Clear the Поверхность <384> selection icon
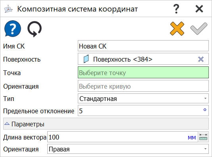Image resolution: width=212 pixels, height=157 pixels. click(x=201, y=59)
